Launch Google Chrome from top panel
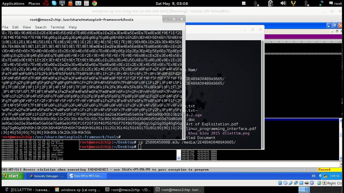Image resolution: width=344 pixels, height=193 pixels. click(x=94, y=3)
